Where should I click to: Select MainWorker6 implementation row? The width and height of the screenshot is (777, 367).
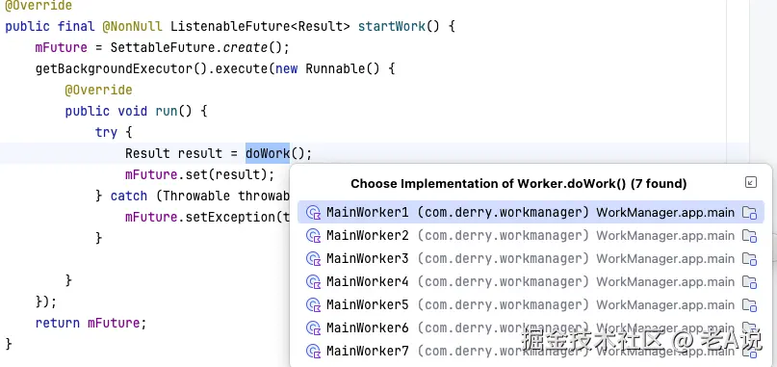click(x=531, y=328)
